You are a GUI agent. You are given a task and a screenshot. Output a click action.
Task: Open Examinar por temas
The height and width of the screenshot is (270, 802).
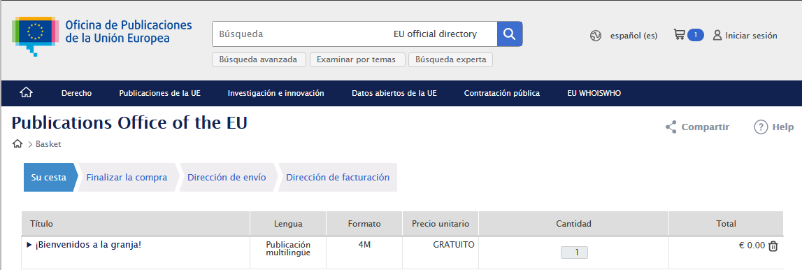pos(357,59)
